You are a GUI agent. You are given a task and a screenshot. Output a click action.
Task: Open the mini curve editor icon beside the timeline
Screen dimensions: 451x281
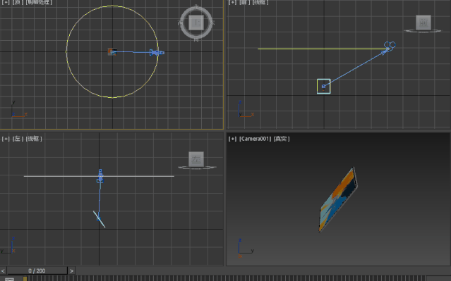tap(9, 280)
